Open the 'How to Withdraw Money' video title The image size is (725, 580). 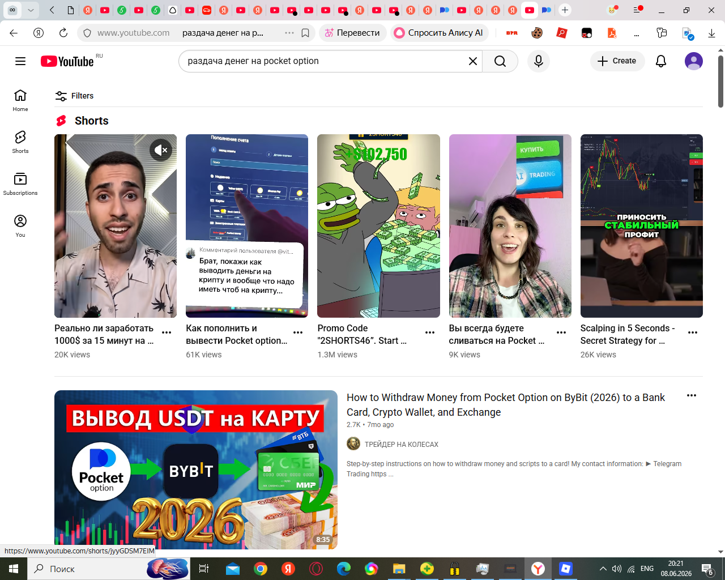click(x=506, y=405)
